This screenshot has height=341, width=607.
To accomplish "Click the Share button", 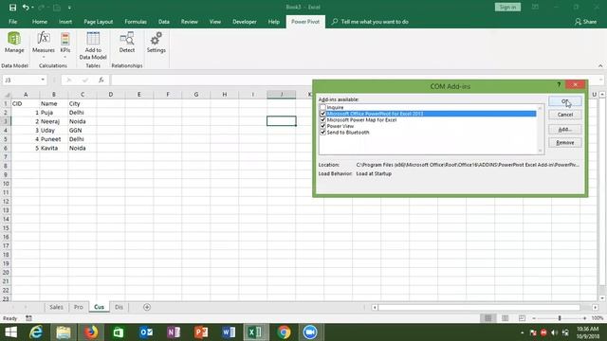I will pyautogui.click(x=586, y=22).
